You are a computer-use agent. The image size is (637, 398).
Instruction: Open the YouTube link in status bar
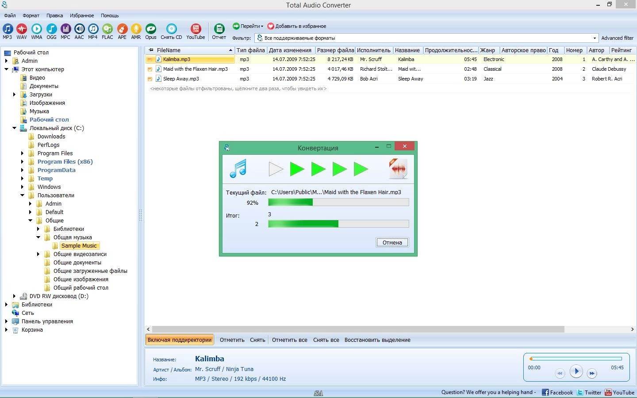pos(620,392)
